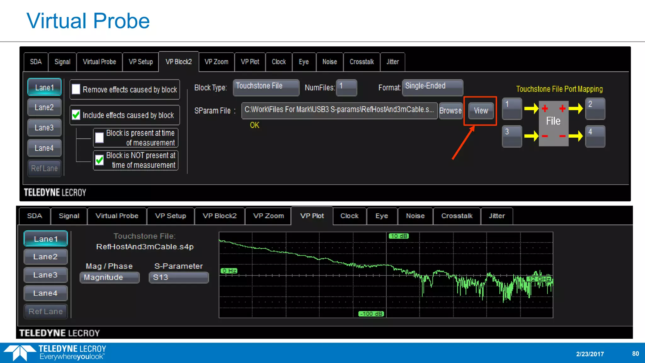
Task: Click the port 1 mapping box
Action: tap(512, 109)
